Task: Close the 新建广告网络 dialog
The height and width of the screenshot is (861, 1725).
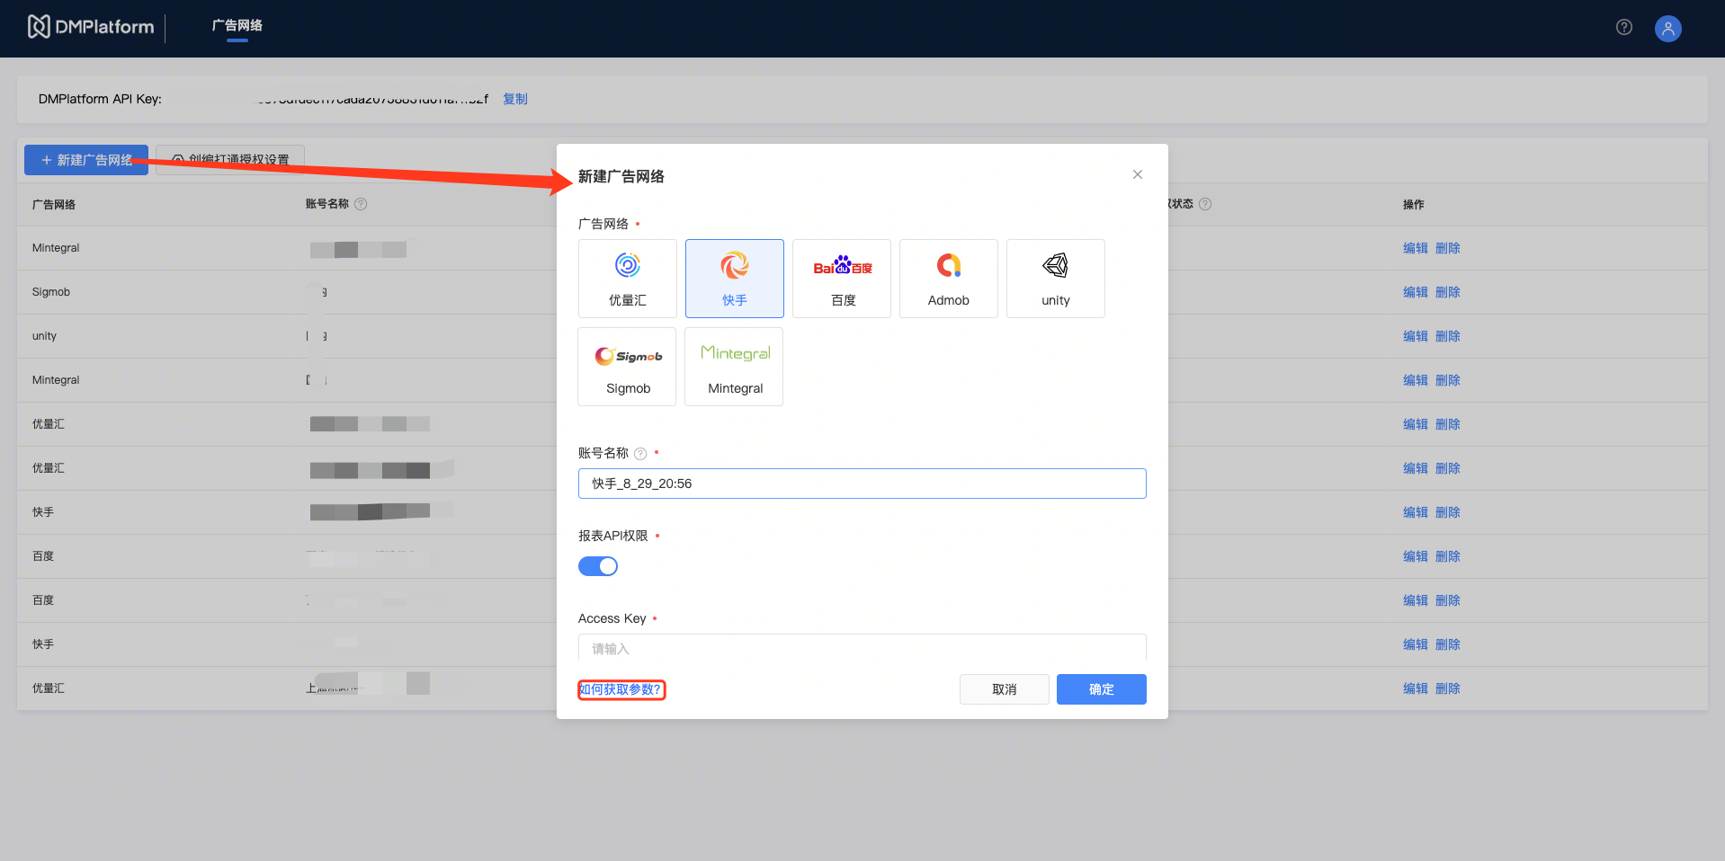Action: click(x=1137, y=174)
